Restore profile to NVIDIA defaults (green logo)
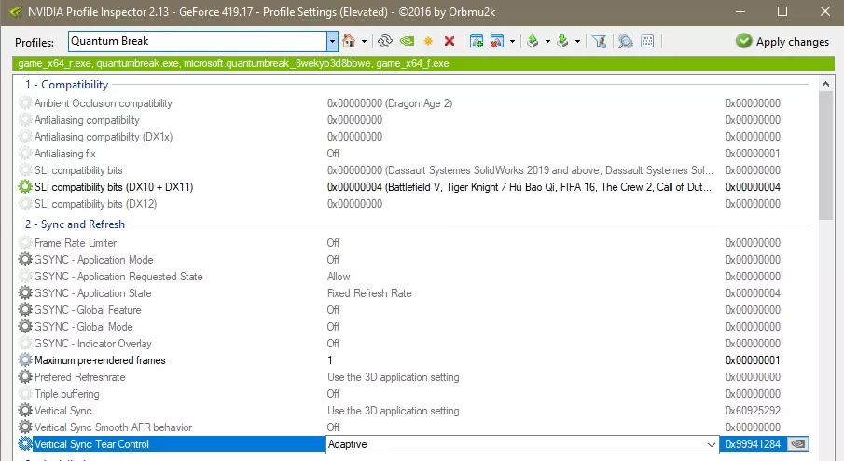This screenshot has height=461, width=844. (x=407, y=41)
